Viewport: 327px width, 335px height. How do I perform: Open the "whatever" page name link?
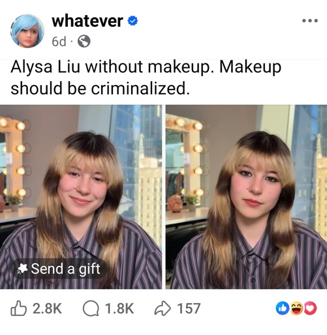[x=87, y=21]
